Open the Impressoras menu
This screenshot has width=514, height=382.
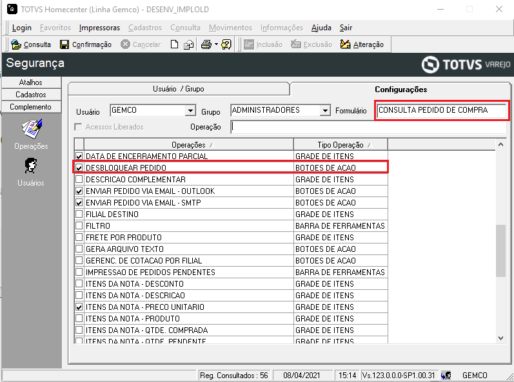pyautogui.click(x=99, y=28)
